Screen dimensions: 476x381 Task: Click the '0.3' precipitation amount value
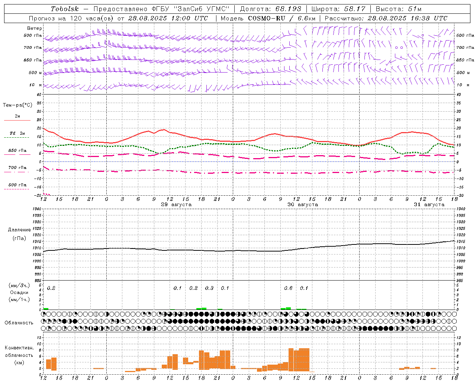pyautogui.click(x=209, y=288)
